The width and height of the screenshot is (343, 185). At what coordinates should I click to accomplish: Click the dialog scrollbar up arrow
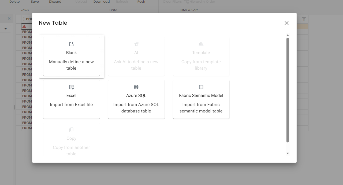(x=288, y=35)
